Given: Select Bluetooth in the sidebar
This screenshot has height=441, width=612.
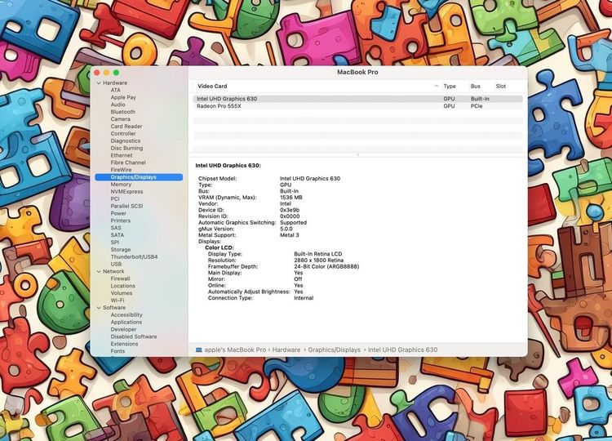Looking at the screenshot, I should 123,112.
